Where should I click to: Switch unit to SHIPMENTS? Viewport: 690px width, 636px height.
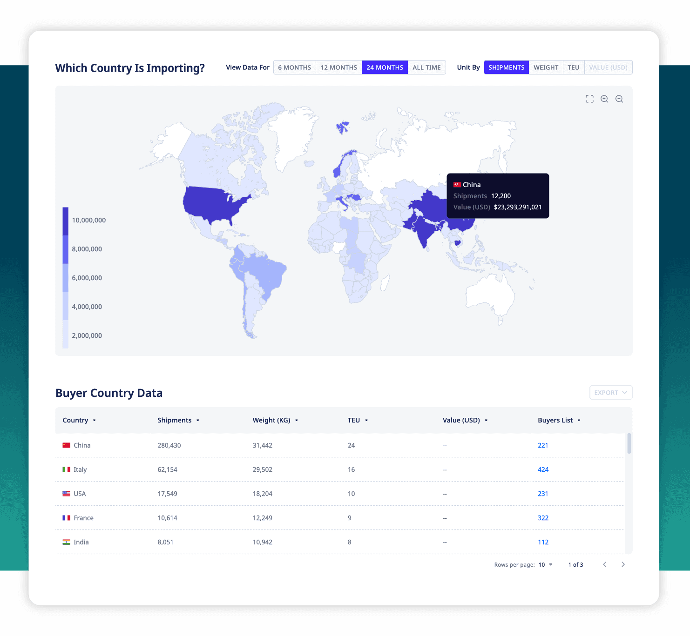click(507, 67)
